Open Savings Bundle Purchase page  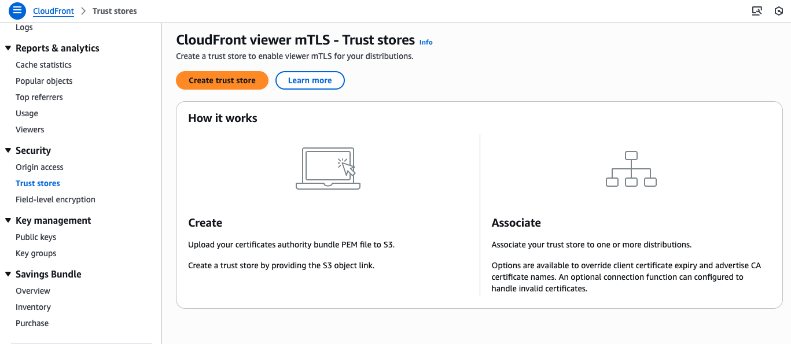tap(32, 323)
